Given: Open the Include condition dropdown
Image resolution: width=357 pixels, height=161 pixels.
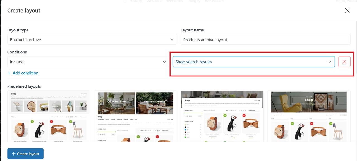Looking at the screenshot, I should click(x=88, y=62).
